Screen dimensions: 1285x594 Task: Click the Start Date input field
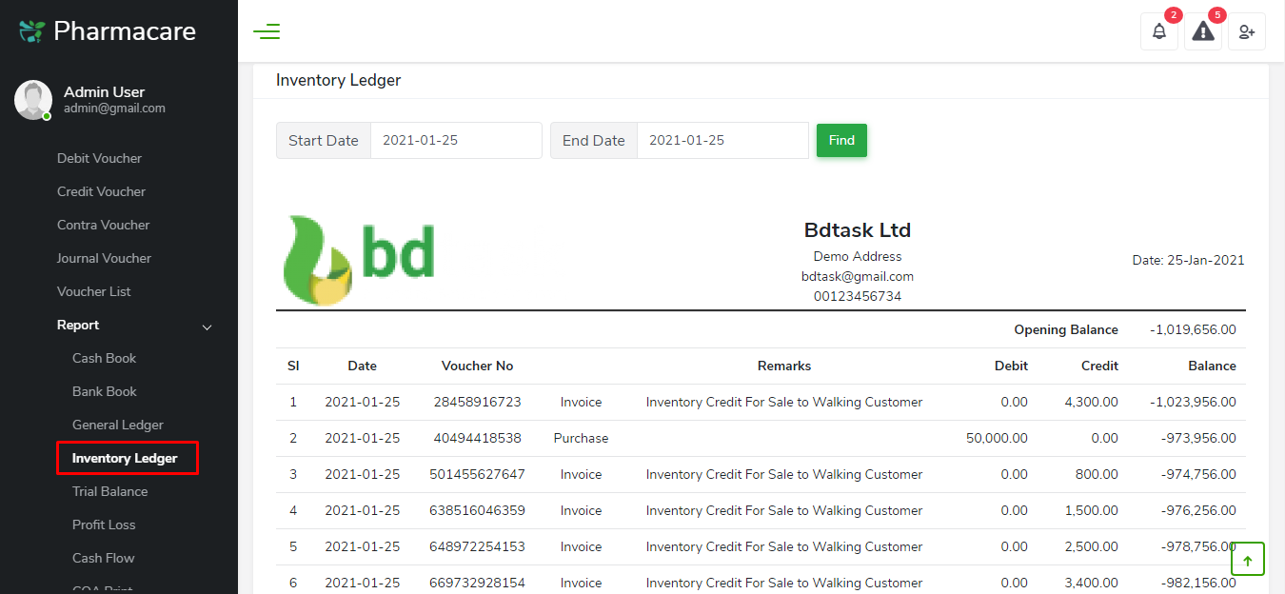click(455, 140)
